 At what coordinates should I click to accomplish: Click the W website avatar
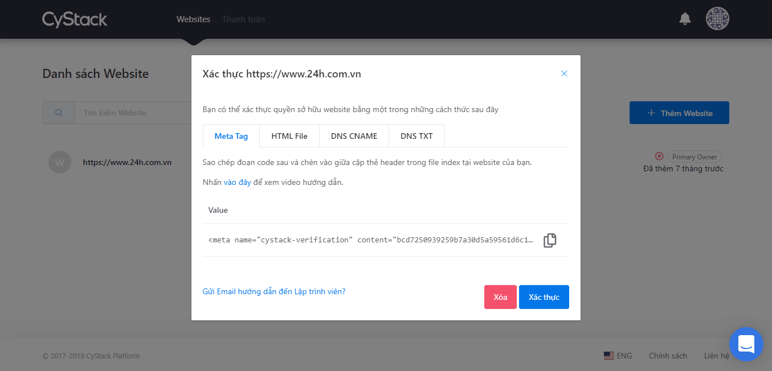pos(60,162)
